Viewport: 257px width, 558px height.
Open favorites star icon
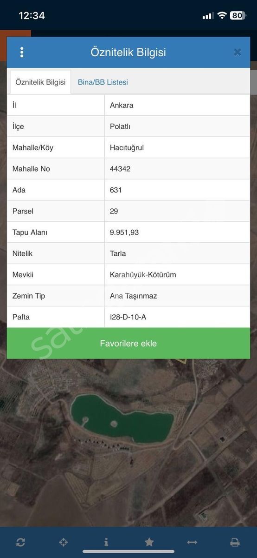pos(149,542)
